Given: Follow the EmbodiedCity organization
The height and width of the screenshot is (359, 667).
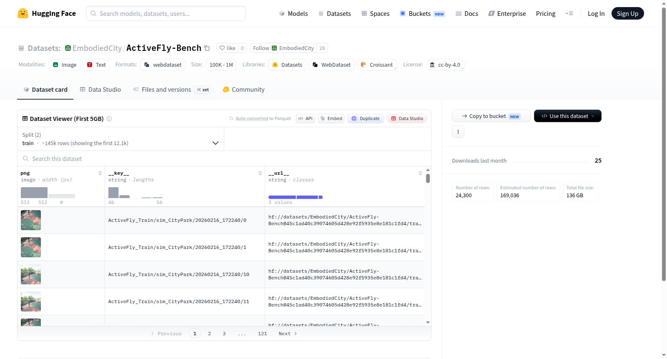Looking at the screenshot, I should tap(283, 48).
